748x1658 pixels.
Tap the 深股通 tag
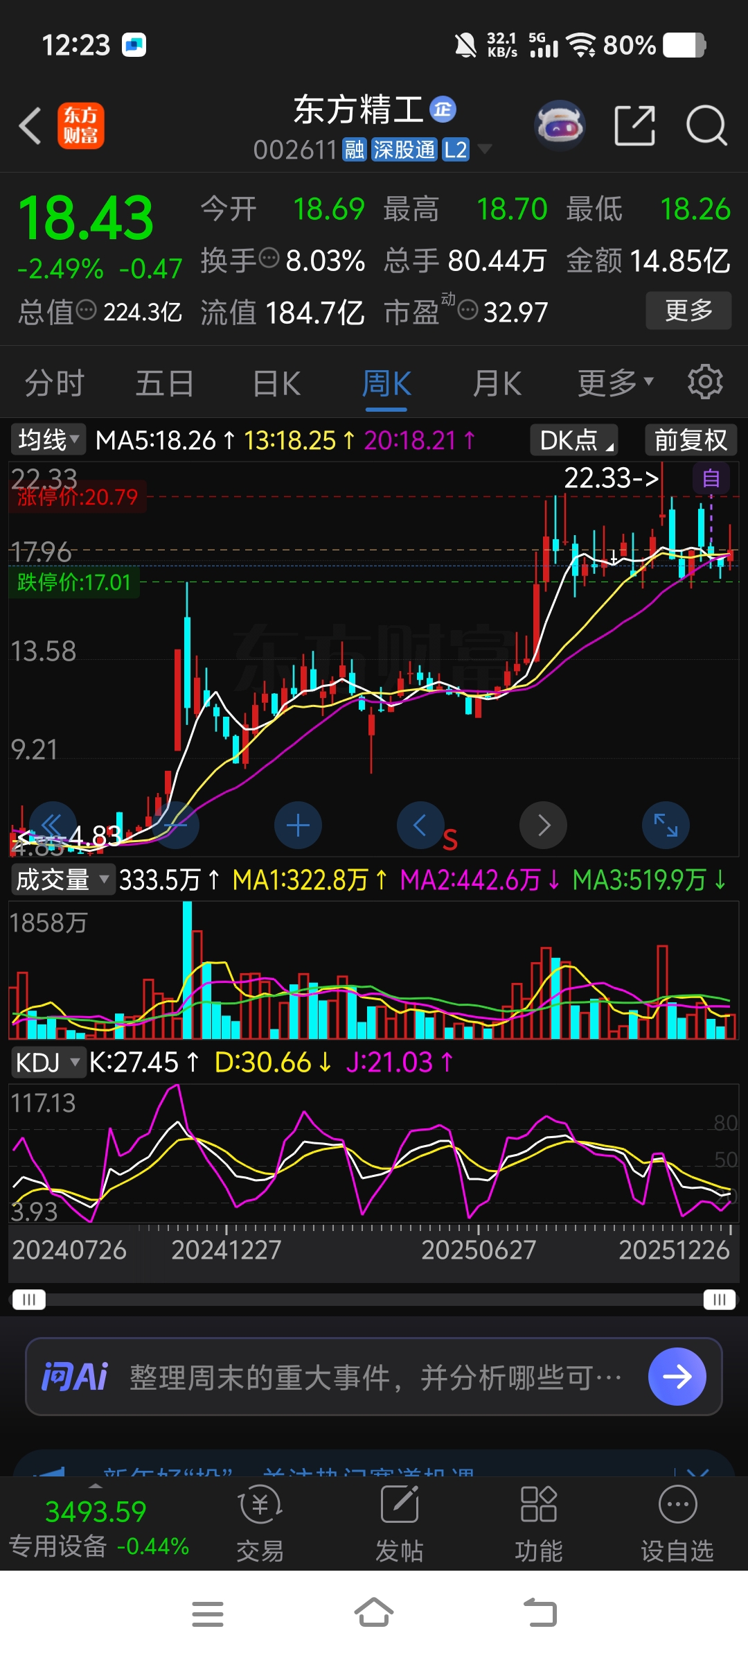tap(404, 149)
